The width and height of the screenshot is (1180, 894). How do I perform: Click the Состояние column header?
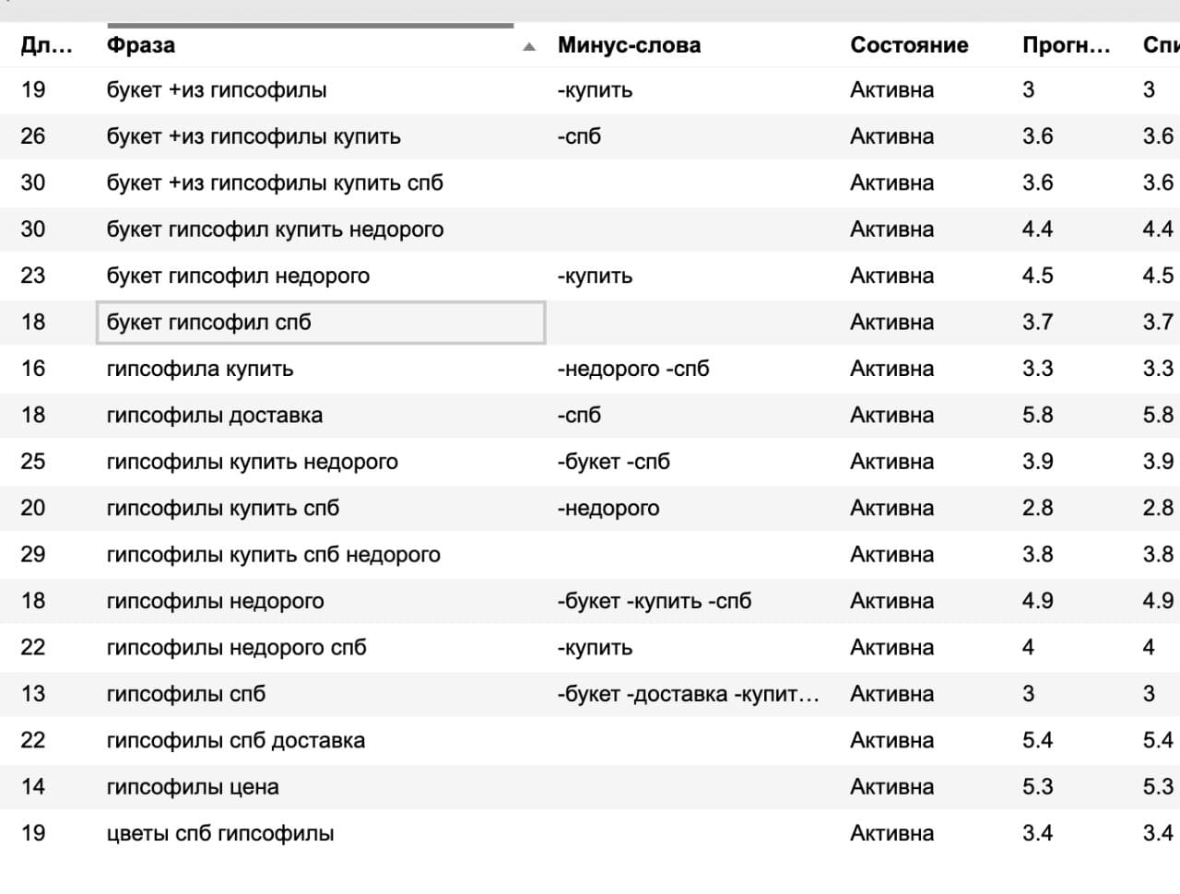tap(908, 45)
